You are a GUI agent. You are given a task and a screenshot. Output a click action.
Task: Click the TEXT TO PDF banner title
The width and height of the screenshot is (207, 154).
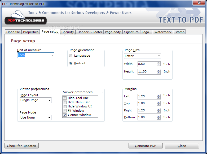181,20
